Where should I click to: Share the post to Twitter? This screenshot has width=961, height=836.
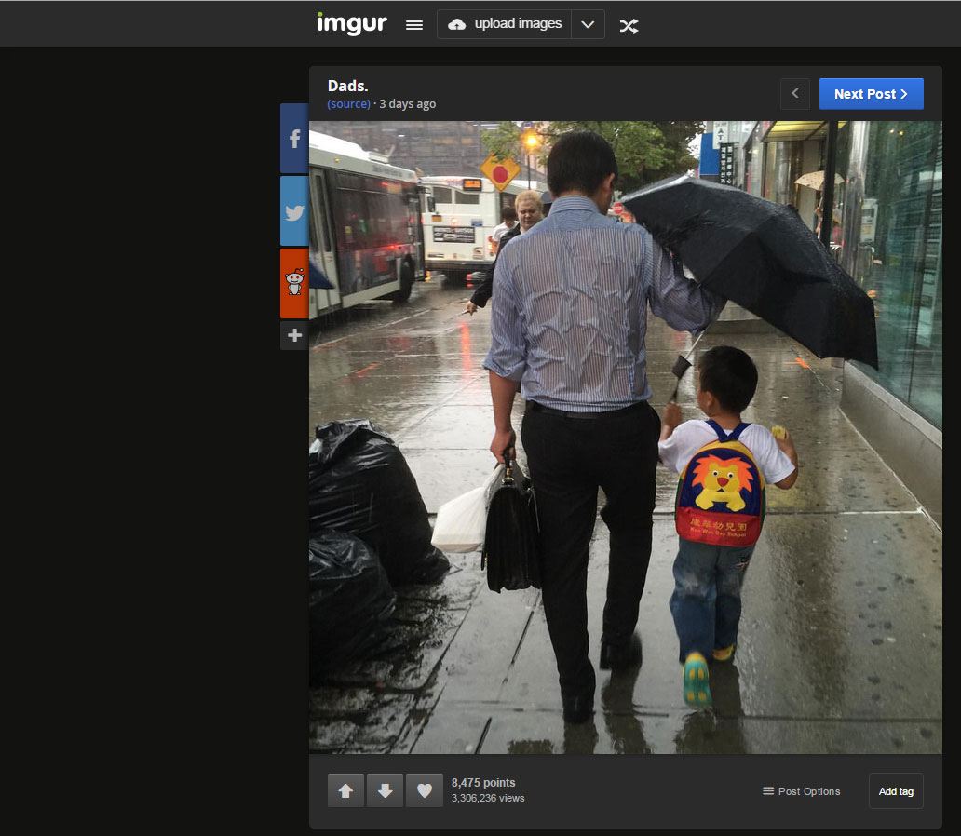pyautogui.click(x=293, y=211)
